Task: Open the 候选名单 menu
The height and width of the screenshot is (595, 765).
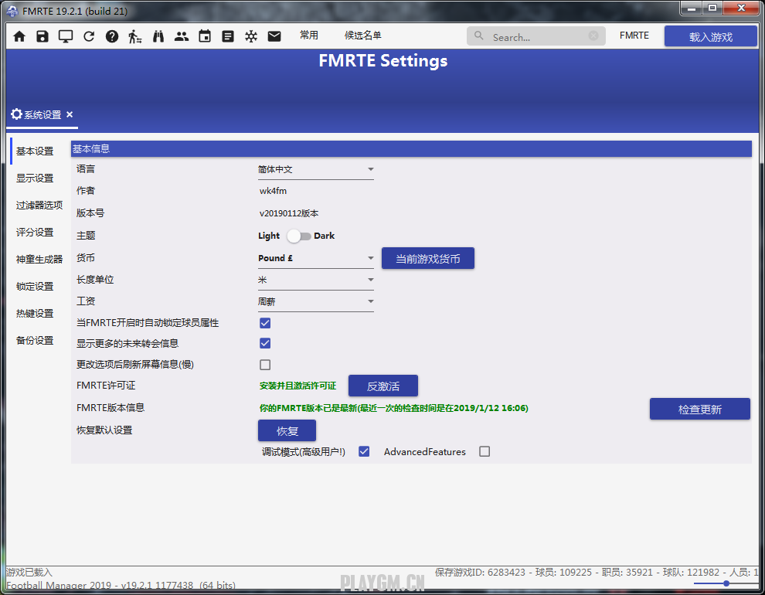Action: 363,35
